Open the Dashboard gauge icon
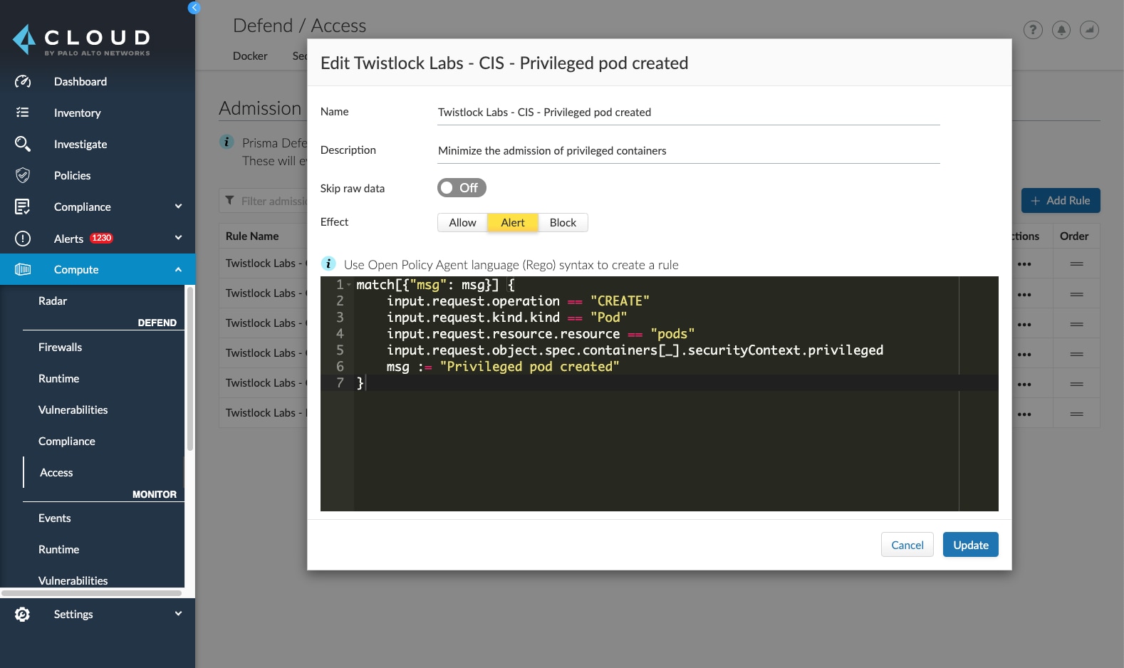 tap(23, 81)
